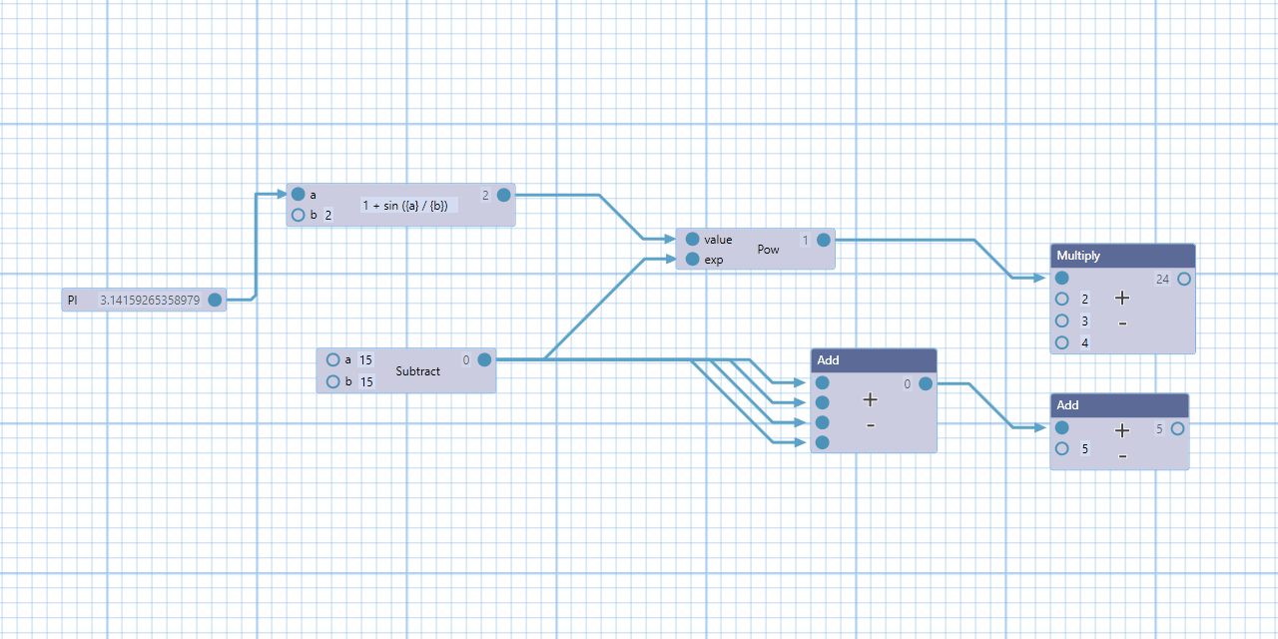
Task: Click the Subtract node output port
Action: click(484, 359)
